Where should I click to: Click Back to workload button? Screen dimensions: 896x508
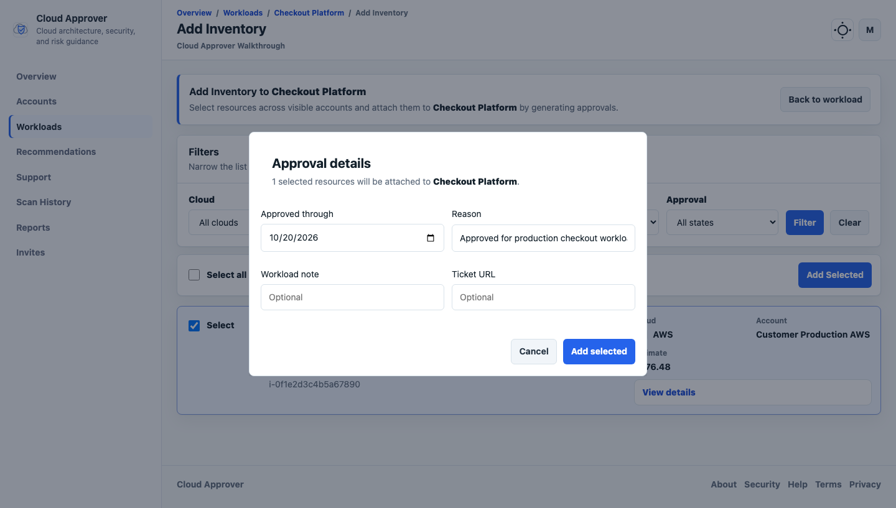coord(825,99)
